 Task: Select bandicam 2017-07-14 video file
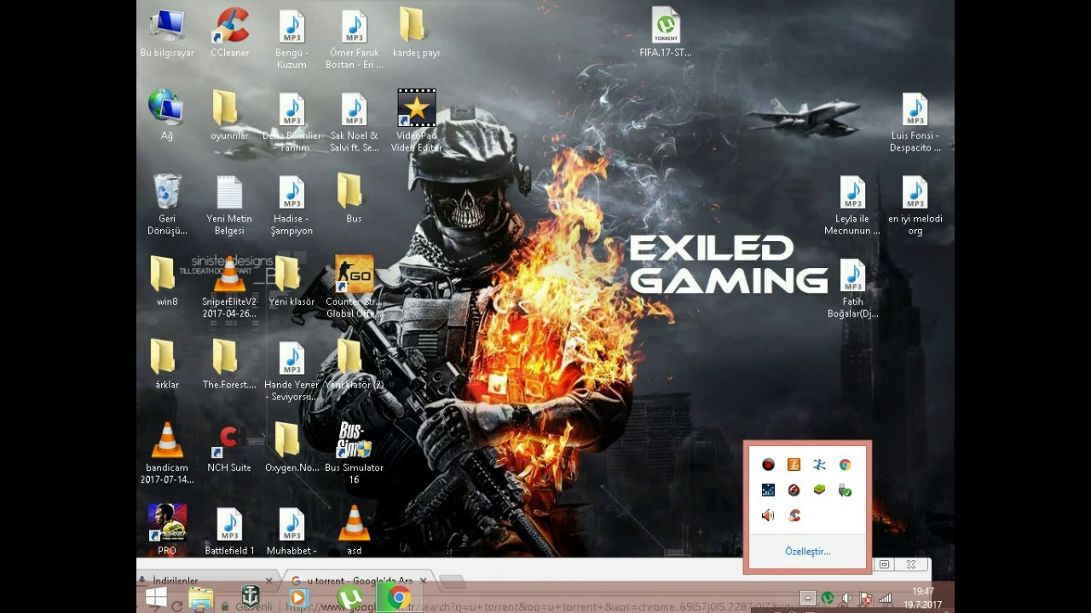pos(167,454)
